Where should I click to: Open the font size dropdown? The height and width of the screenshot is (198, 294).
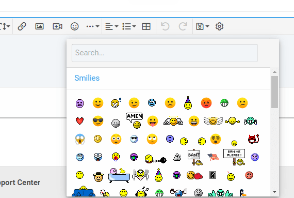point(5,26)
